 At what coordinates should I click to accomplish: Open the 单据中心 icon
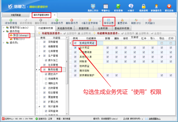coord(106,8)
